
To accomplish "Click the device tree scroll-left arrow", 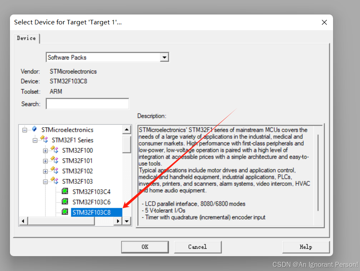I will [x=23, y=221].
